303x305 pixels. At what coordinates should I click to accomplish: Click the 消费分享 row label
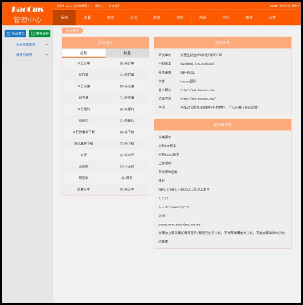[x=84, y=189]
